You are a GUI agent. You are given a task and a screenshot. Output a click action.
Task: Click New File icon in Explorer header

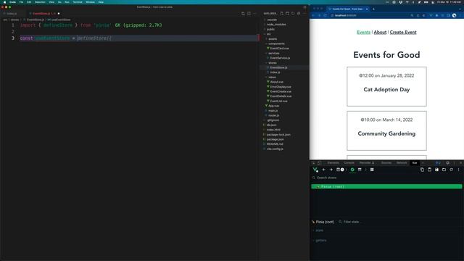[x=281, y=13]
